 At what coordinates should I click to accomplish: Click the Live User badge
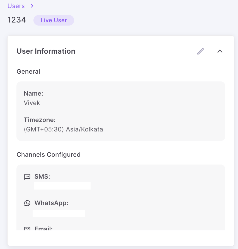point(54,20)
